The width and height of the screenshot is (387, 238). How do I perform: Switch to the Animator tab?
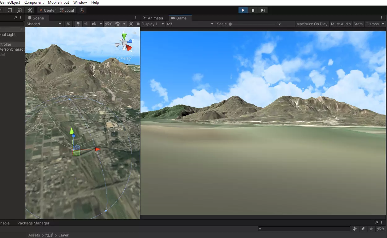[153, 18]
